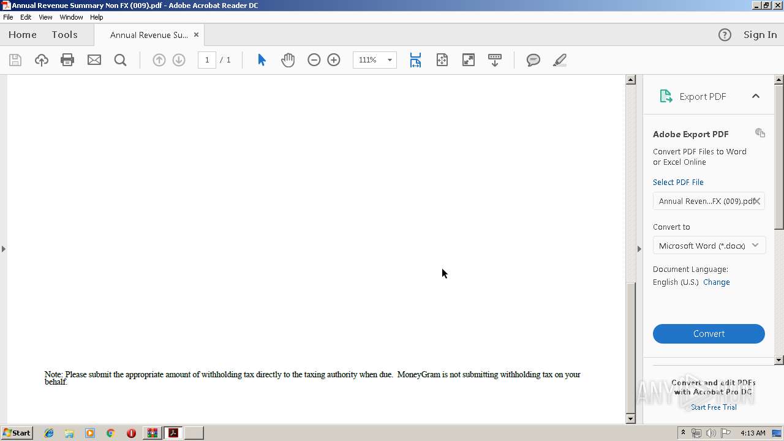Click document scrollbar up arrow
The image size is (784, 441).
(x=630, y=80)
